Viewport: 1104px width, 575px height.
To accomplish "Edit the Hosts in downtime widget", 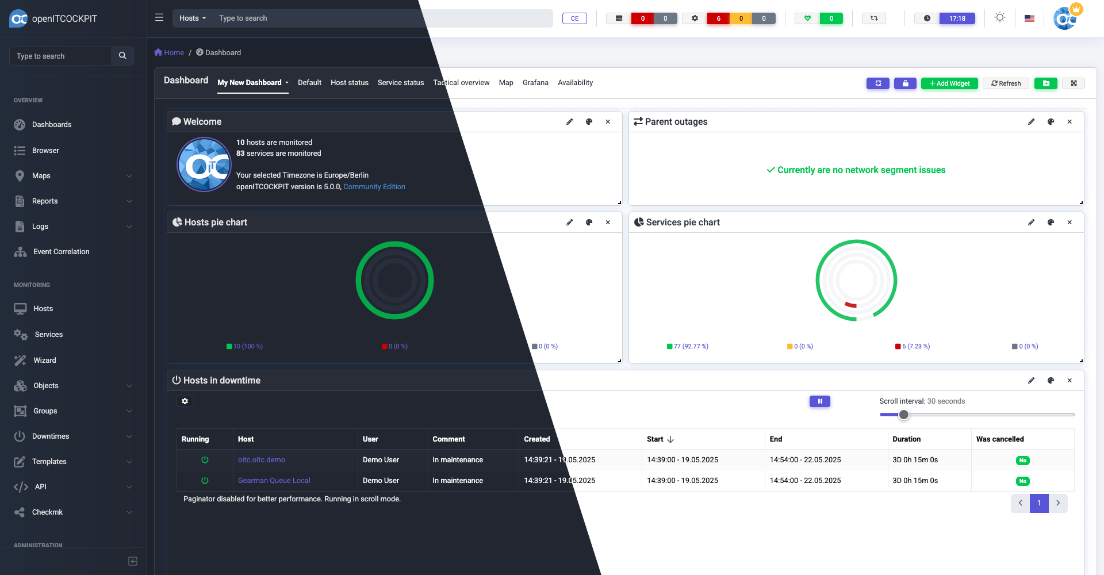I will 1031,381.
